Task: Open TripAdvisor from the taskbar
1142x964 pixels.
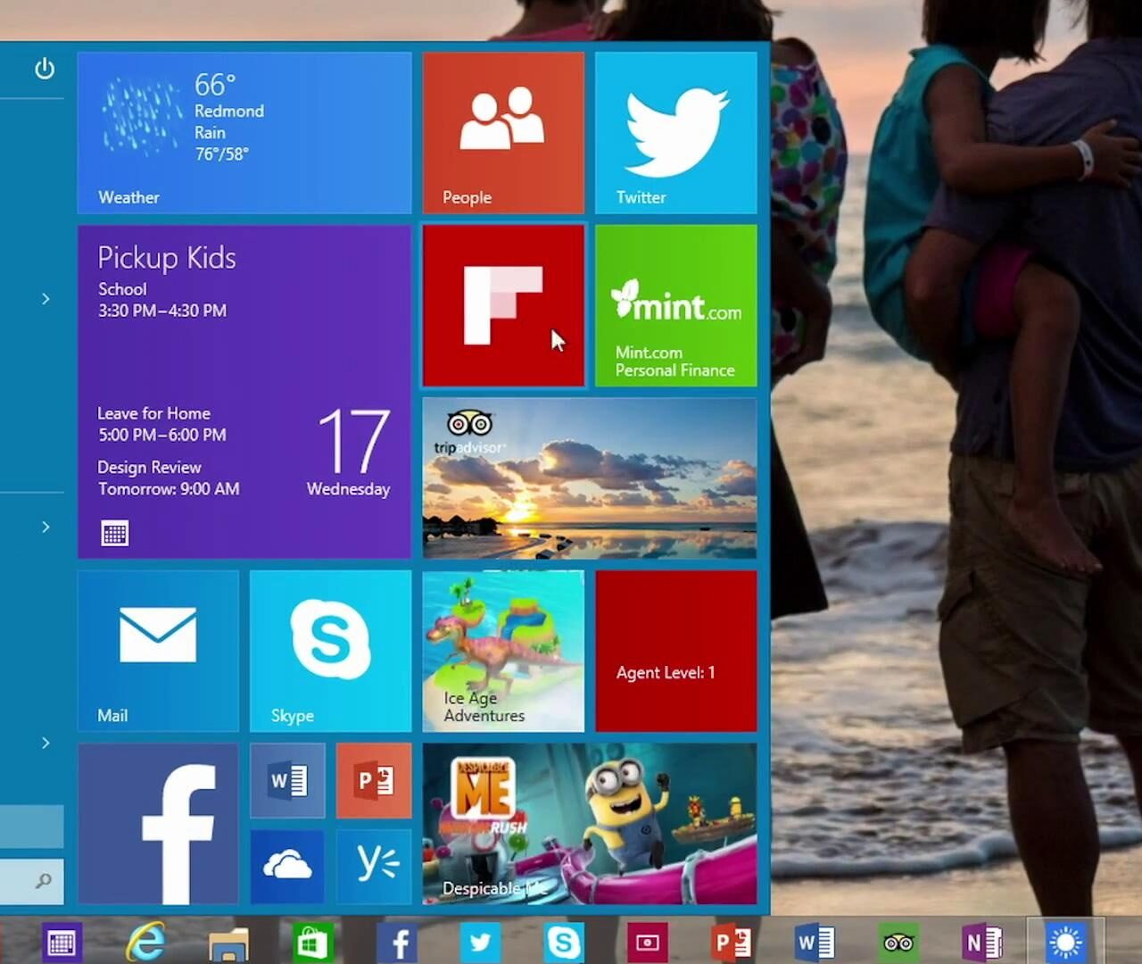Action: (x=898, y=943)
